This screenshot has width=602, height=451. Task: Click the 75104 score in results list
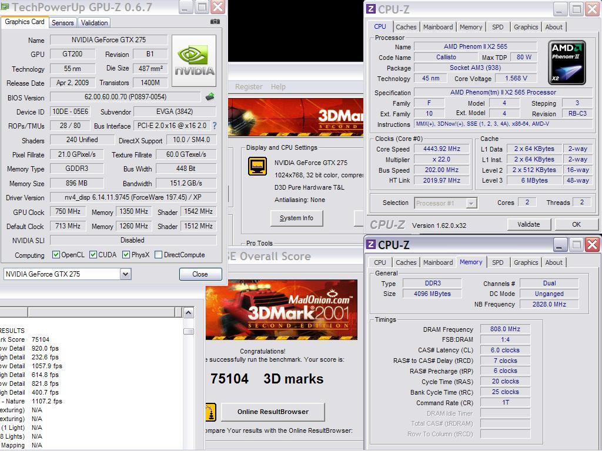pos(41,339)
